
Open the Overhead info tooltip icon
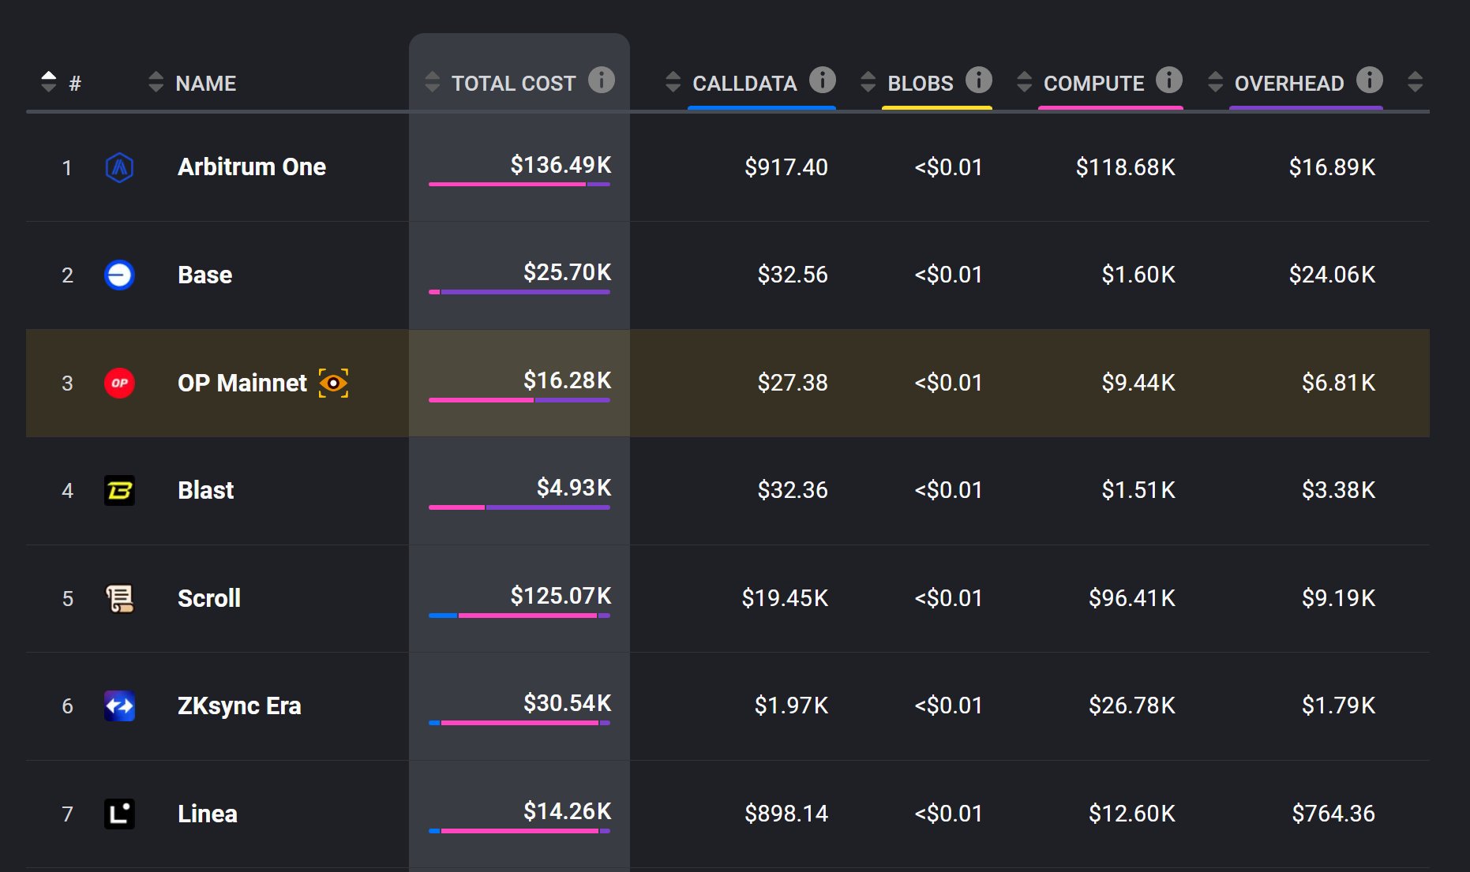(x=1370, y=80)
